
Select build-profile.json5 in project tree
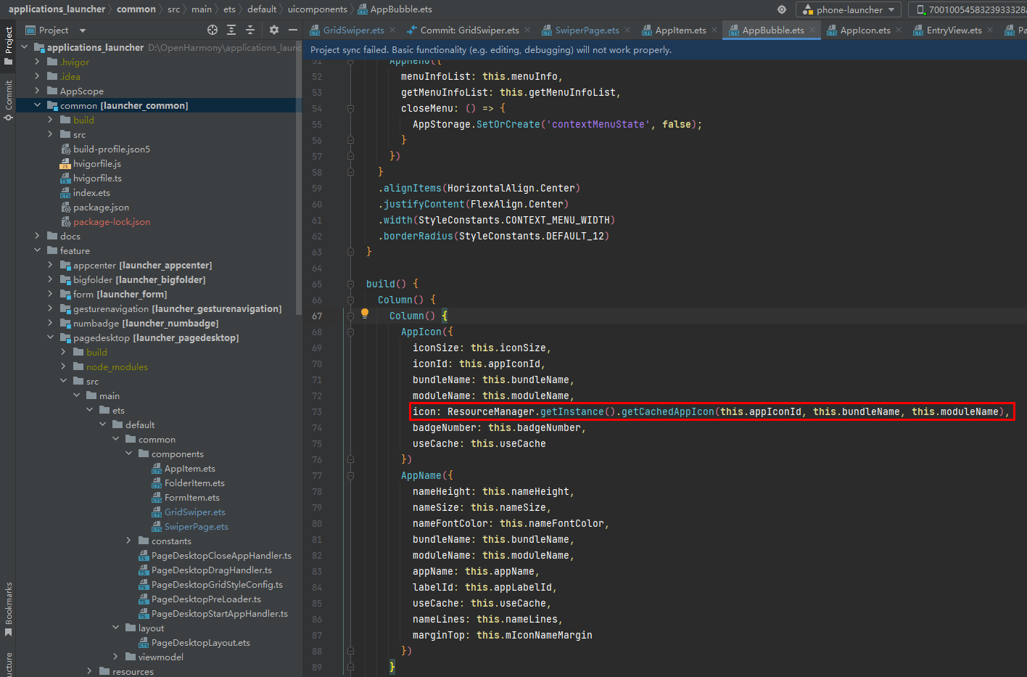pos(111,149)
